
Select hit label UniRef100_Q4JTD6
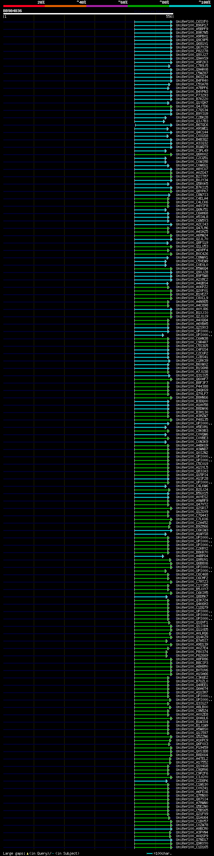(192, 107)
